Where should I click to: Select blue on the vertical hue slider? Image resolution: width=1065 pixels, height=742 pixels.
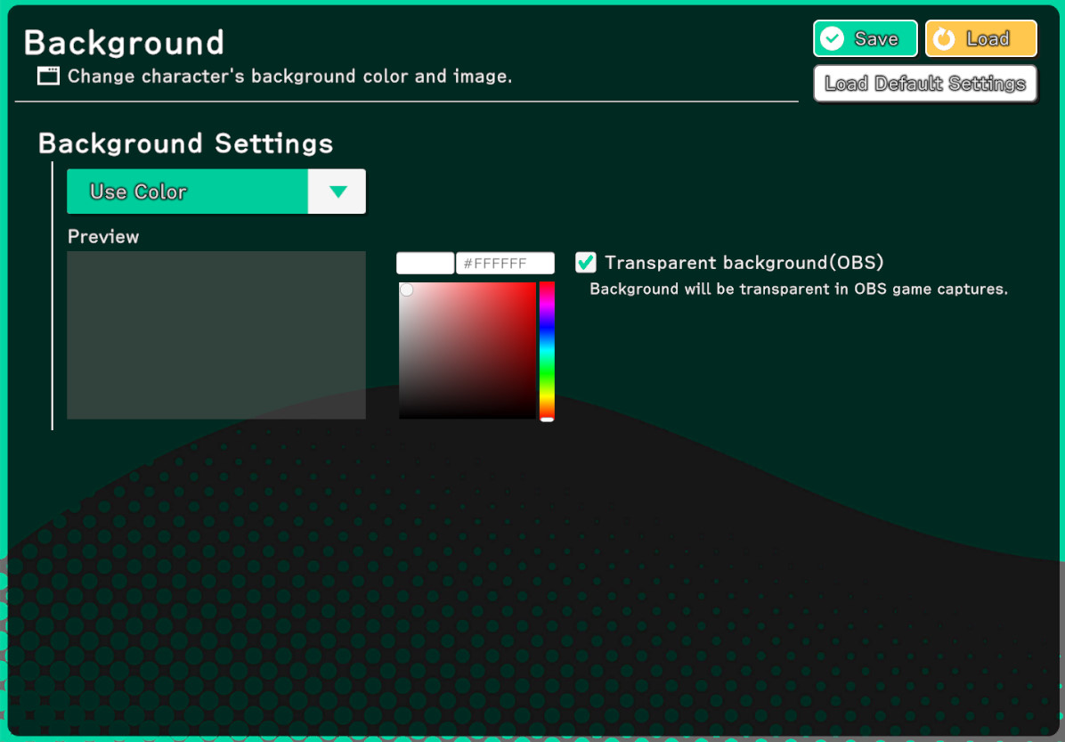coord(547,328)
